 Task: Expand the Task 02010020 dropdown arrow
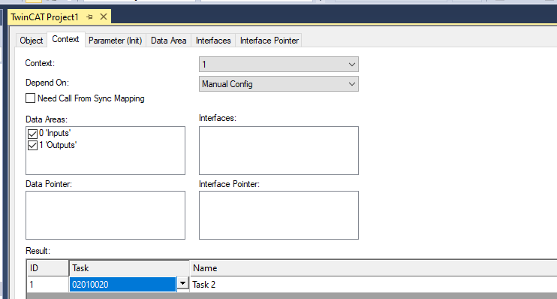(182, 283)
